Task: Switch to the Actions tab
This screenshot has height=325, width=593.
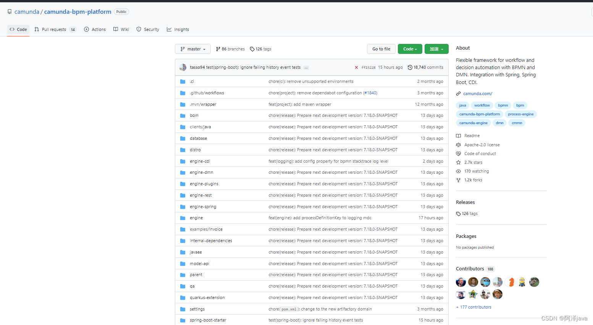Action: pos(95,29)
